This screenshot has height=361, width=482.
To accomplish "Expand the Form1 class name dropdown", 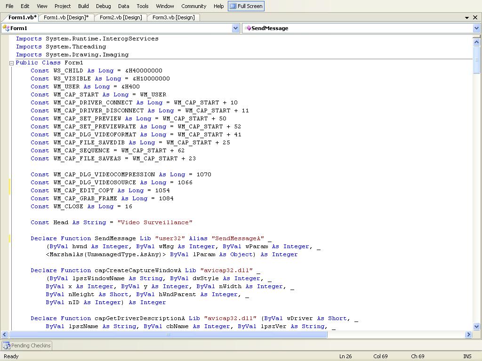I will point(235,28).
